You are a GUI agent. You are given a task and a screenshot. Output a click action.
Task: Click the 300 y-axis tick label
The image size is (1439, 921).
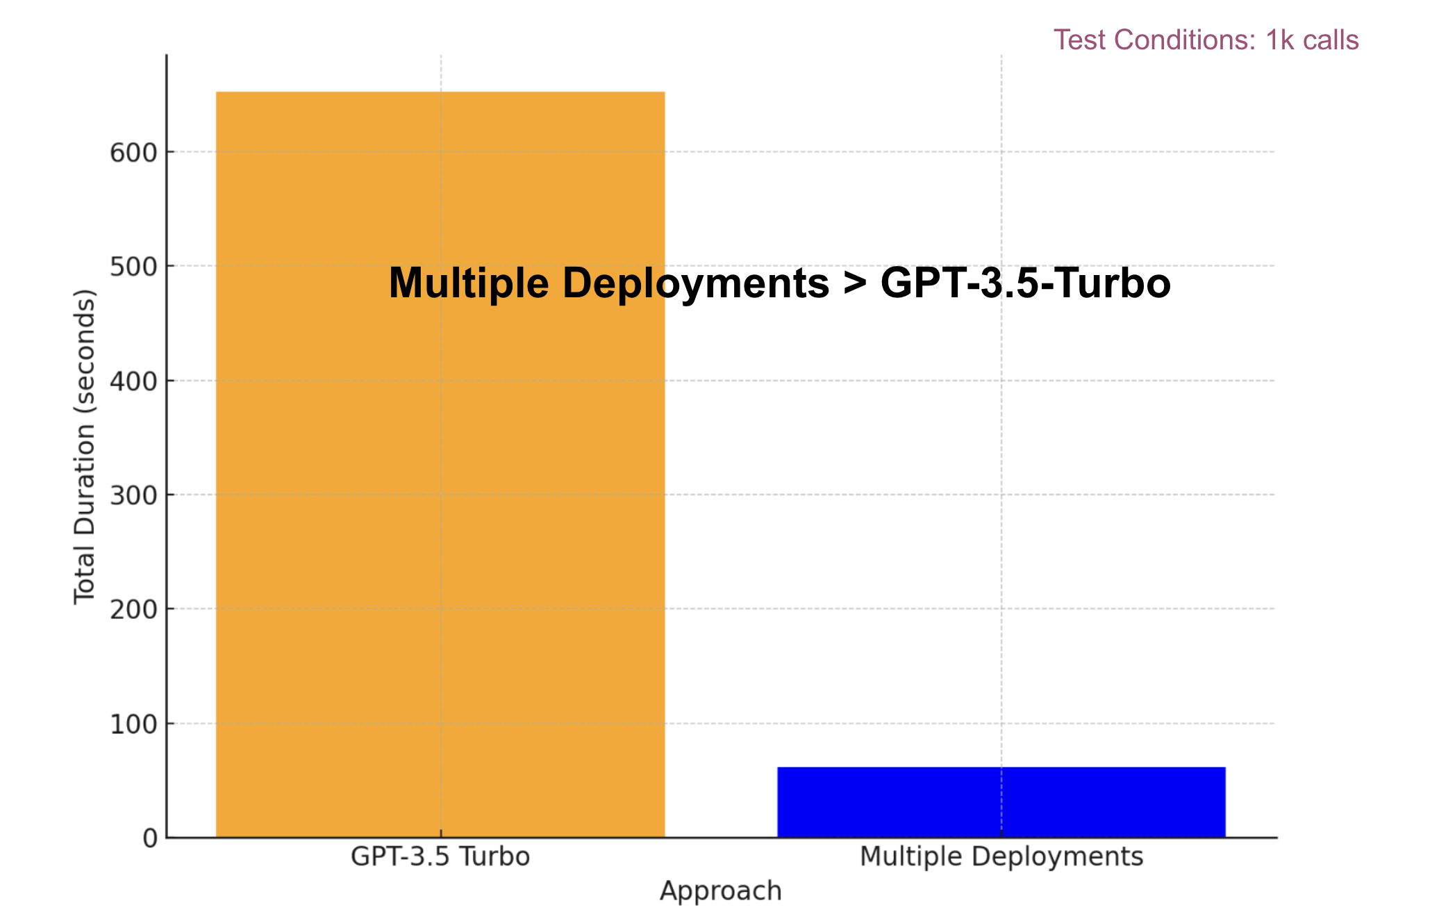(x=133, y=496)
